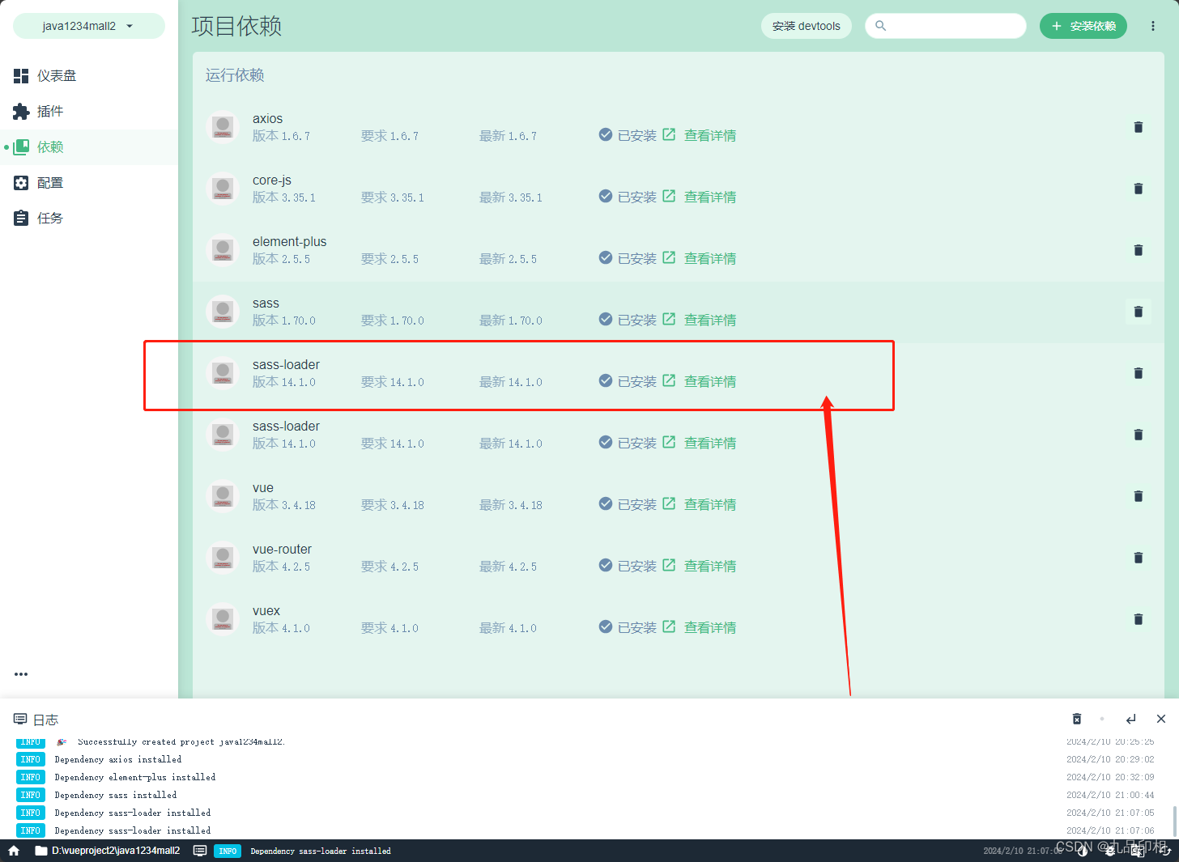
Task: Click the element-plus package name
Action: [289, 242]
